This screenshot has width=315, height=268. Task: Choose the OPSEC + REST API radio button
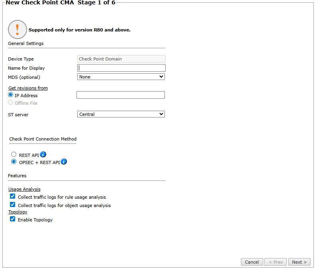14,162
